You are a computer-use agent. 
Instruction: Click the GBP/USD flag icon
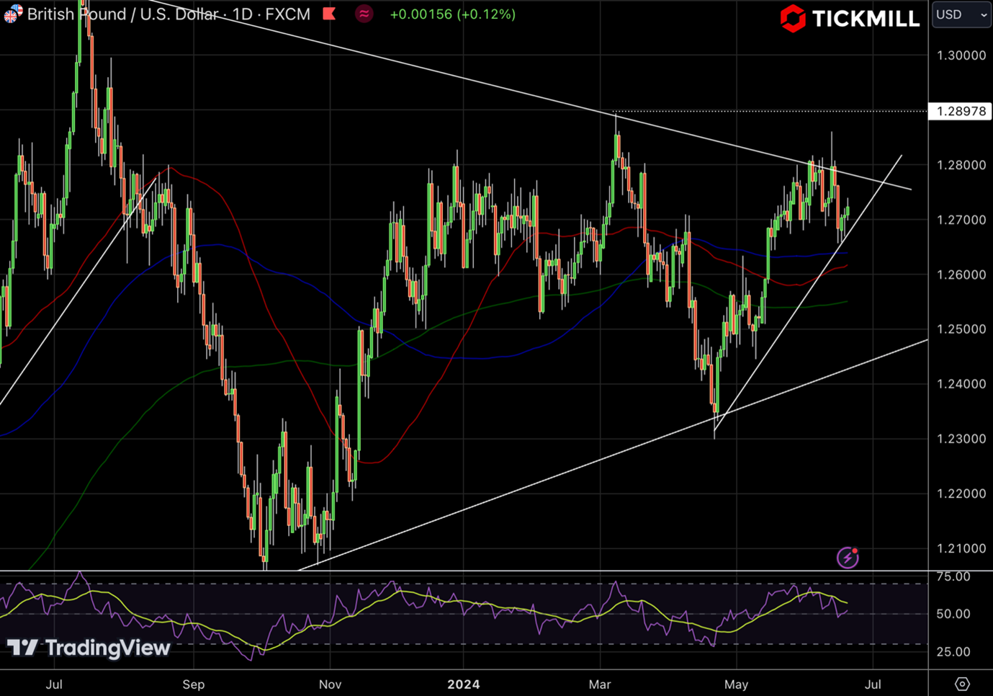coord(13,14)
